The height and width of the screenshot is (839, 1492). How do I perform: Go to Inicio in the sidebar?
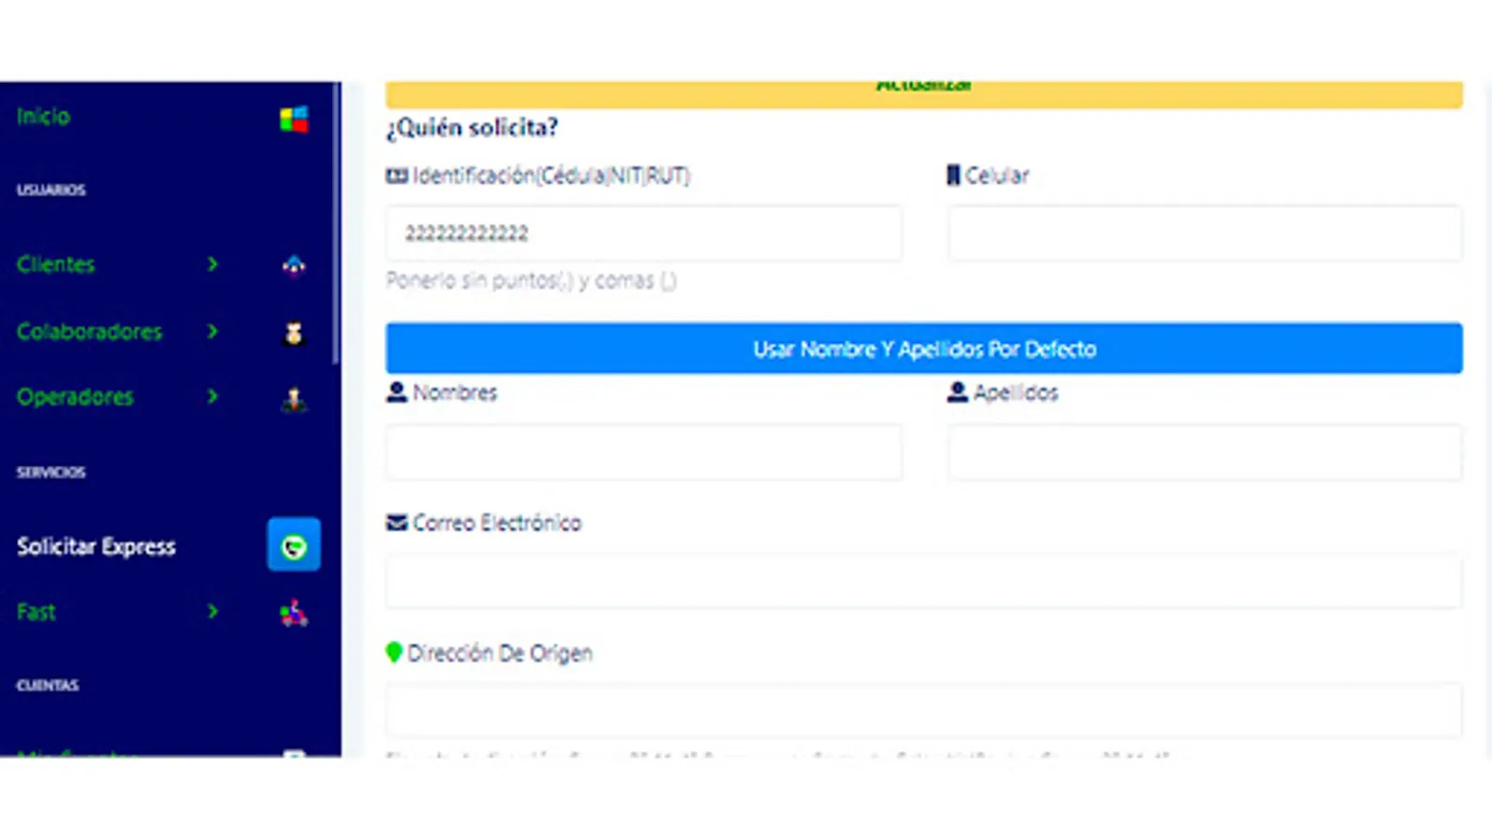pos(43,117)
